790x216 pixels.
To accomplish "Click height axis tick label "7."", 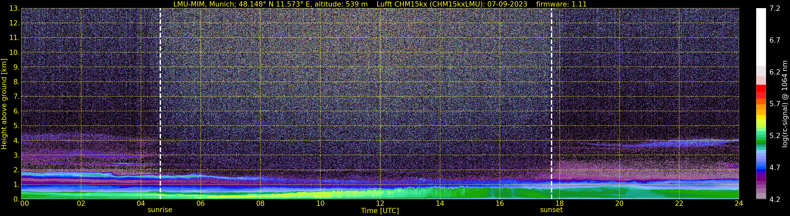I will coord(17,97).
